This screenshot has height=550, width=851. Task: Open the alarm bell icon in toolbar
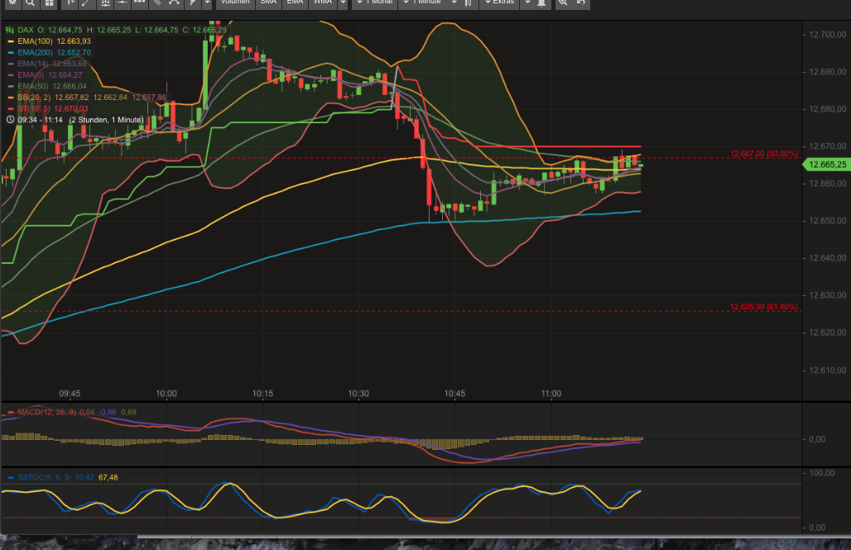tap(541, 2)
